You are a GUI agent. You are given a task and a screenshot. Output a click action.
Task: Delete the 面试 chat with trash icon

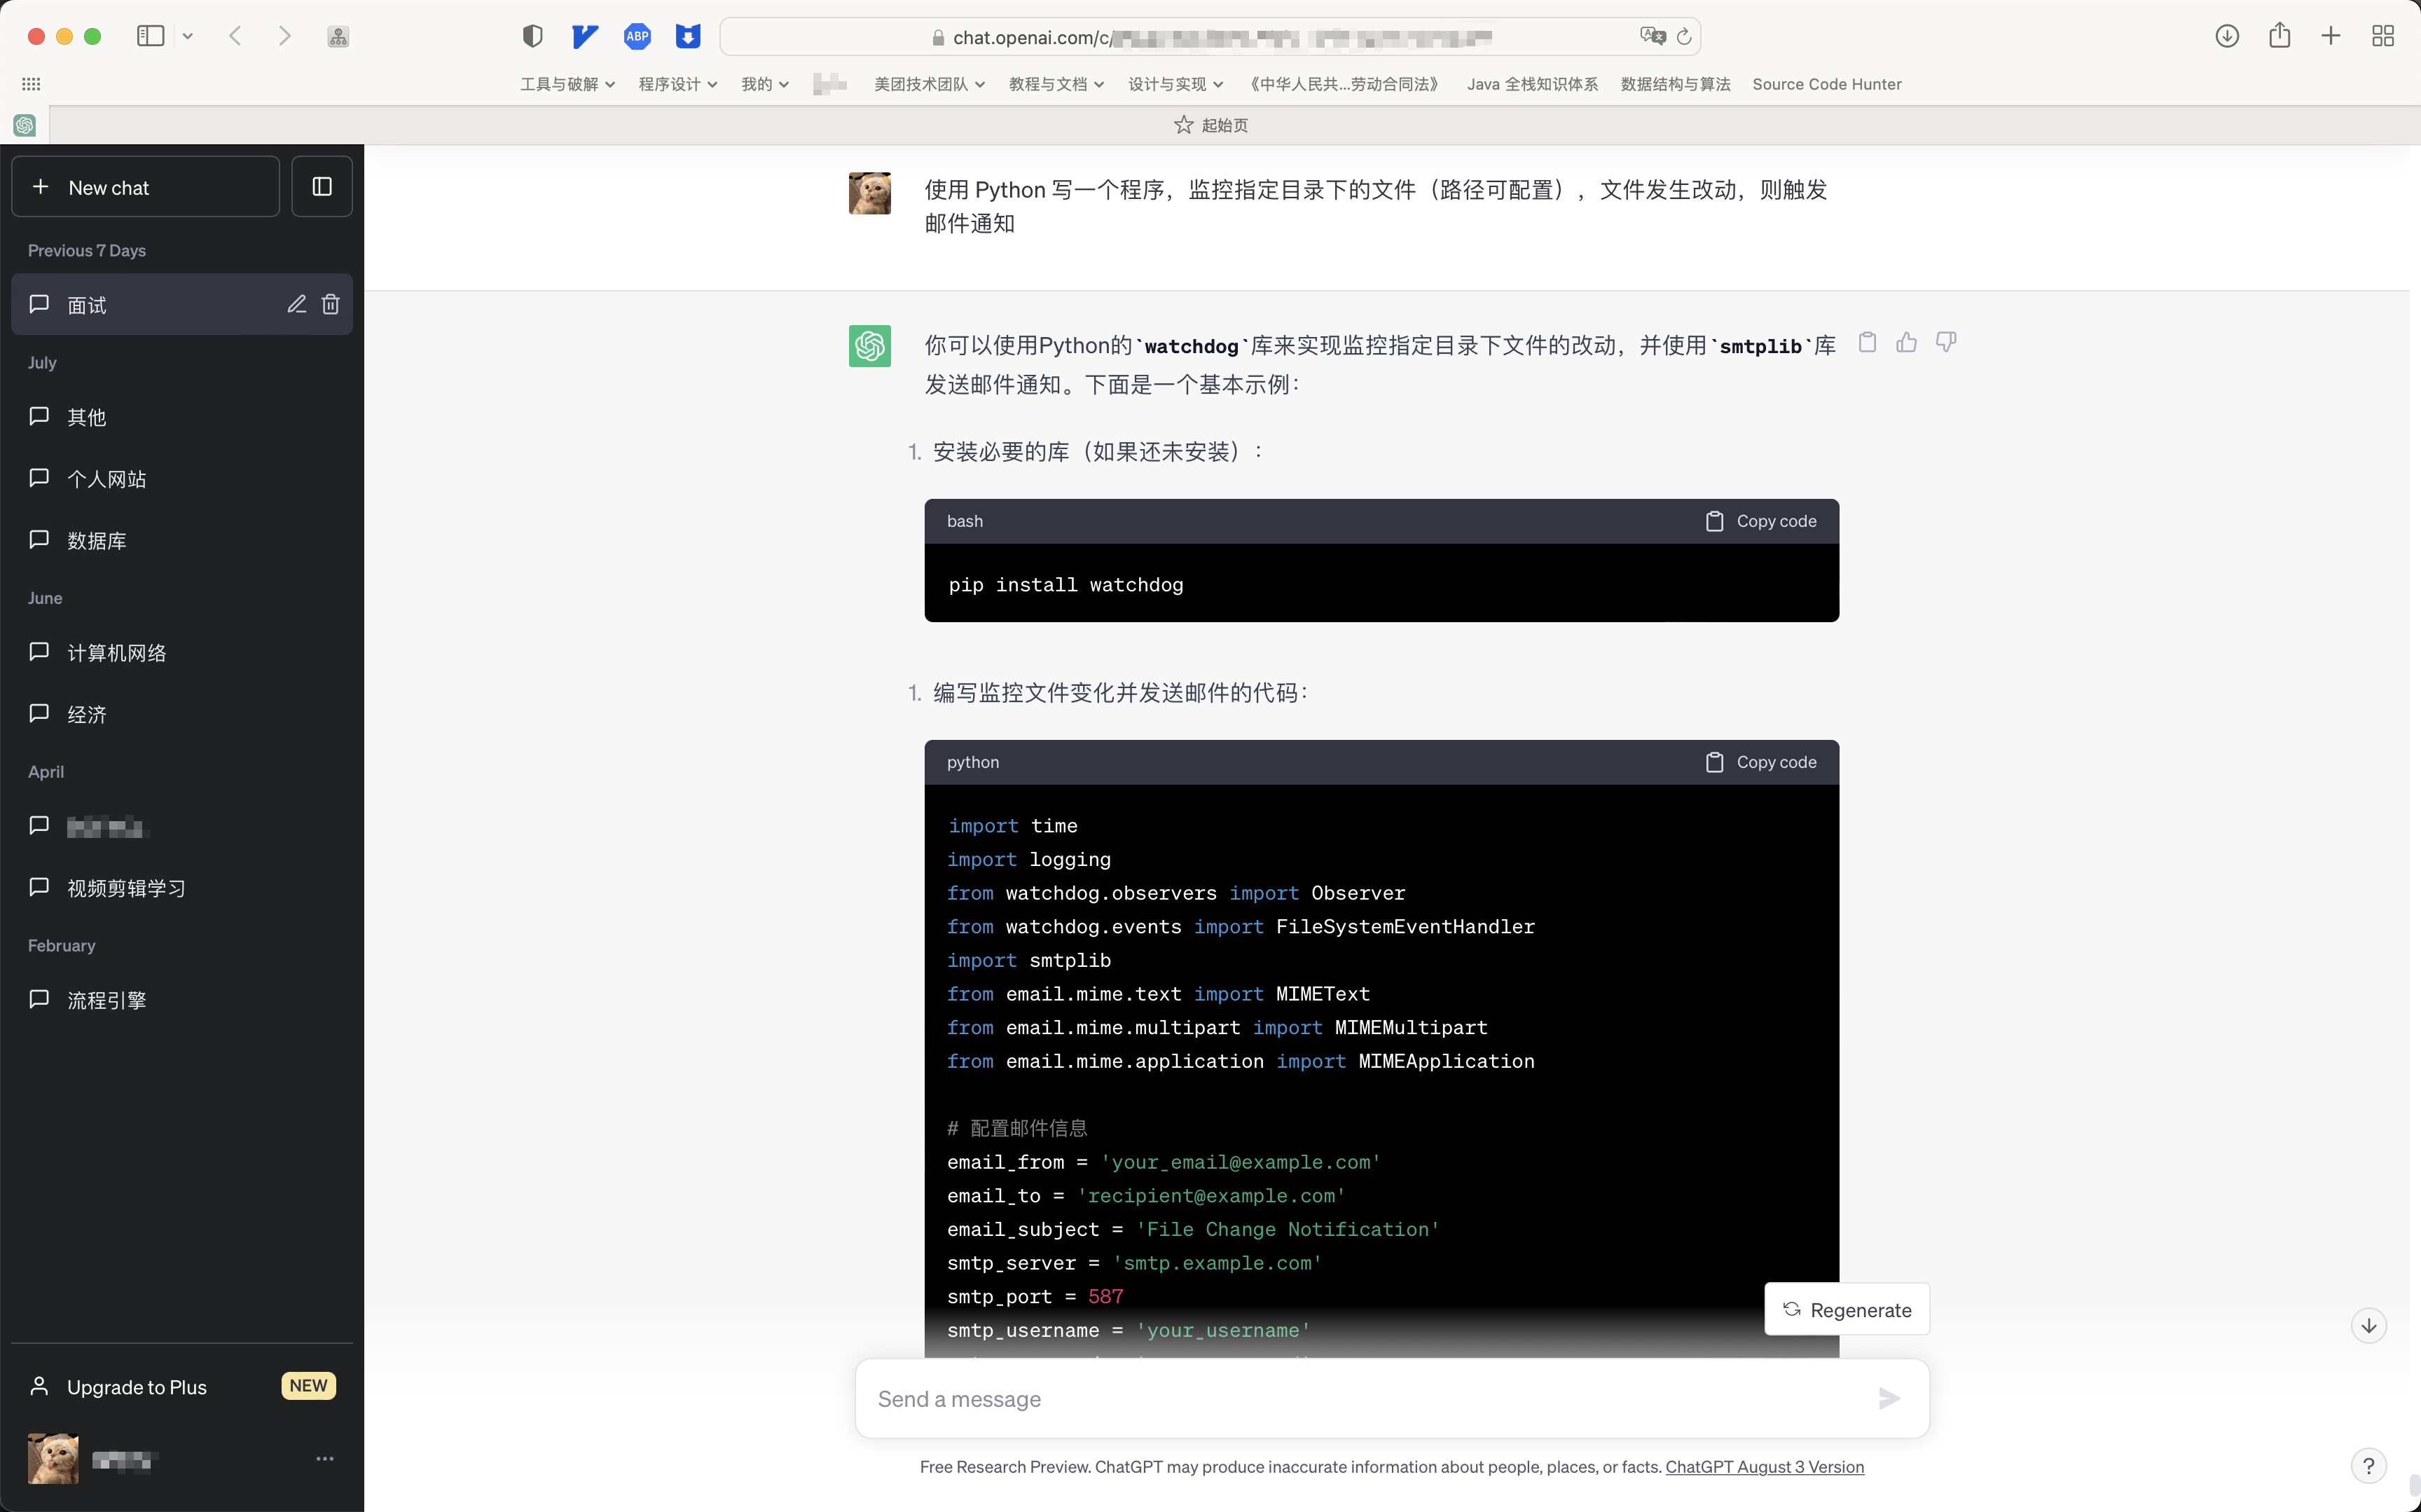331,304
